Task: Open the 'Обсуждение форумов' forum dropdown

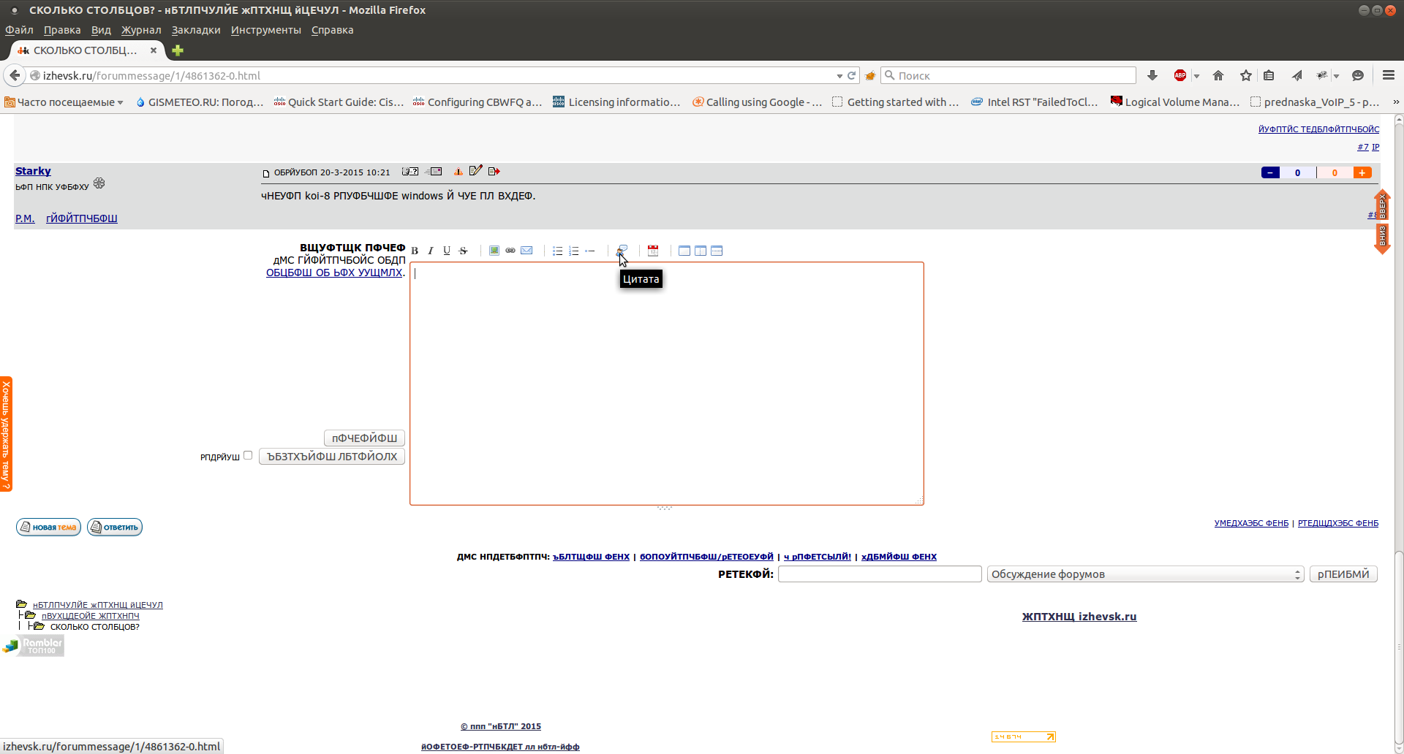Action: click(1145, 574)
